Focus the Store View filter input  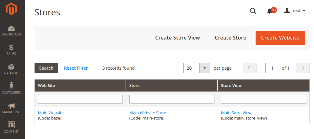tap(263, 99)
